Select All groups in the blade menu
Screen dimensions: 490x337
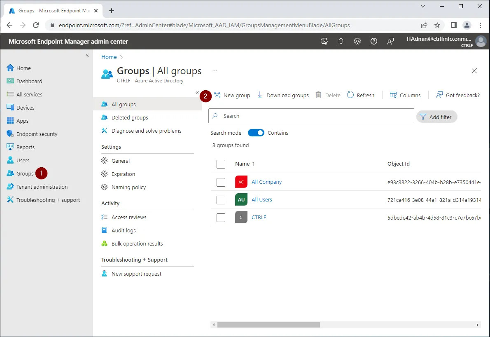coord(147,104)
